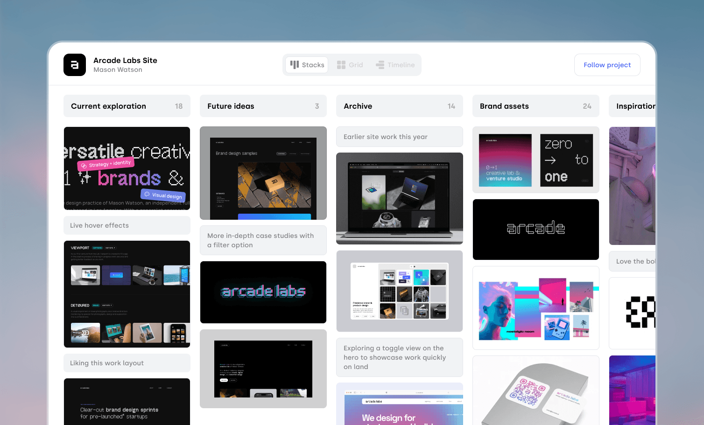Viewport: 704px width, 425px height.
Task: Click the Liking this work layout note
Action: pos(127,363)
